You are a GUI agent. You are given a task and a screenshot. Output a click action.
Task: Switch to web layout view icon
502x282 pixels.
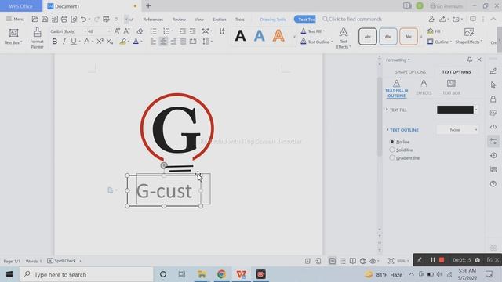coord(362,261)
